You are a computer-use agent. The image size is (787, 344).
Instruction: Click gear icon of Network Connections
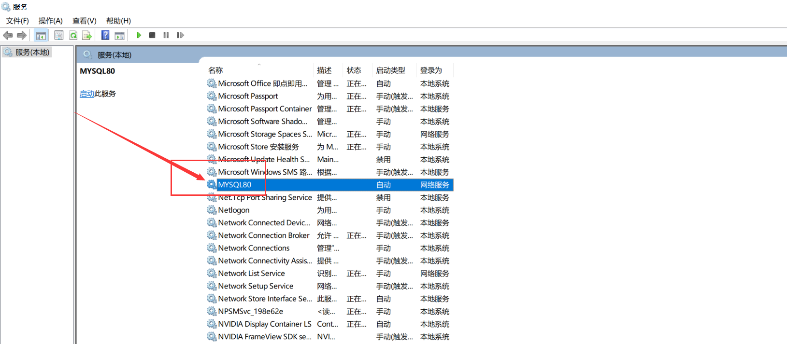[212, 248]
